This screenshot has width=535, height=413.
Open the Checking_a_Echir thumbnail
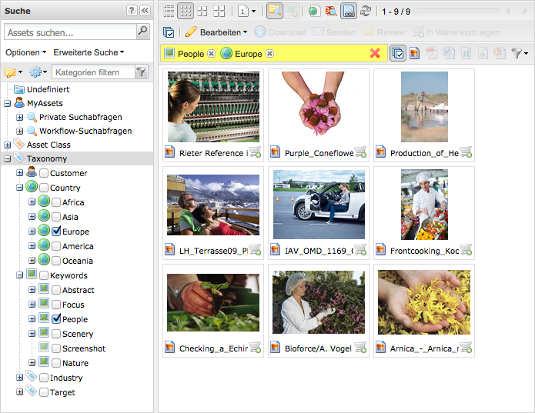coord(213,302)
